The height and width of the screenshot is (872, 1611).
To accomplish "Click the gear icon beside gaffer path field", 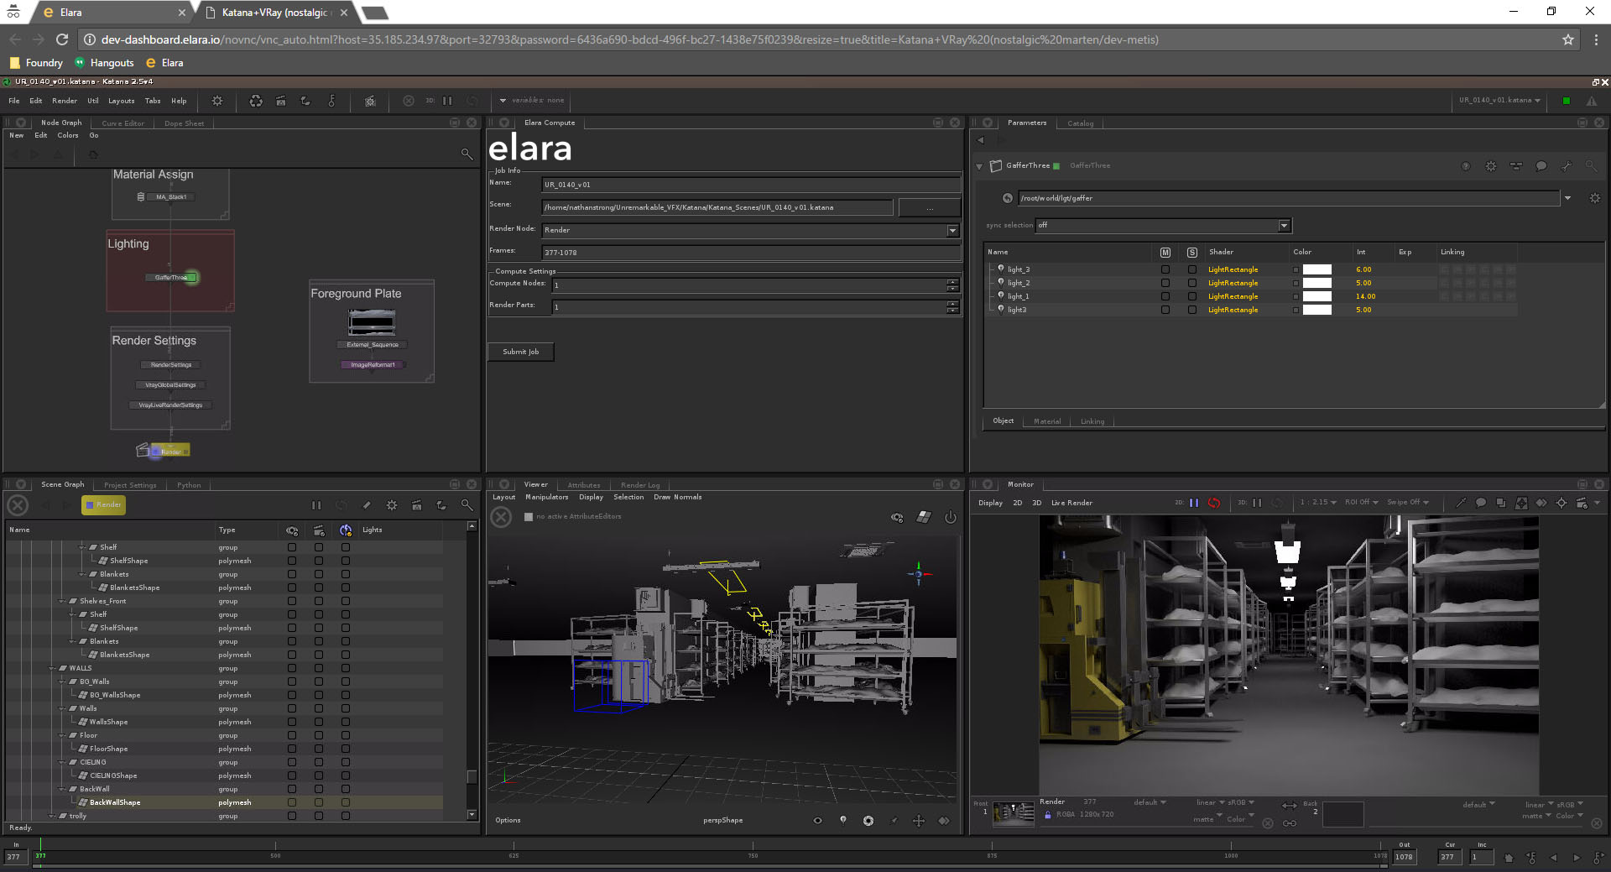I will click(1595, 198).
